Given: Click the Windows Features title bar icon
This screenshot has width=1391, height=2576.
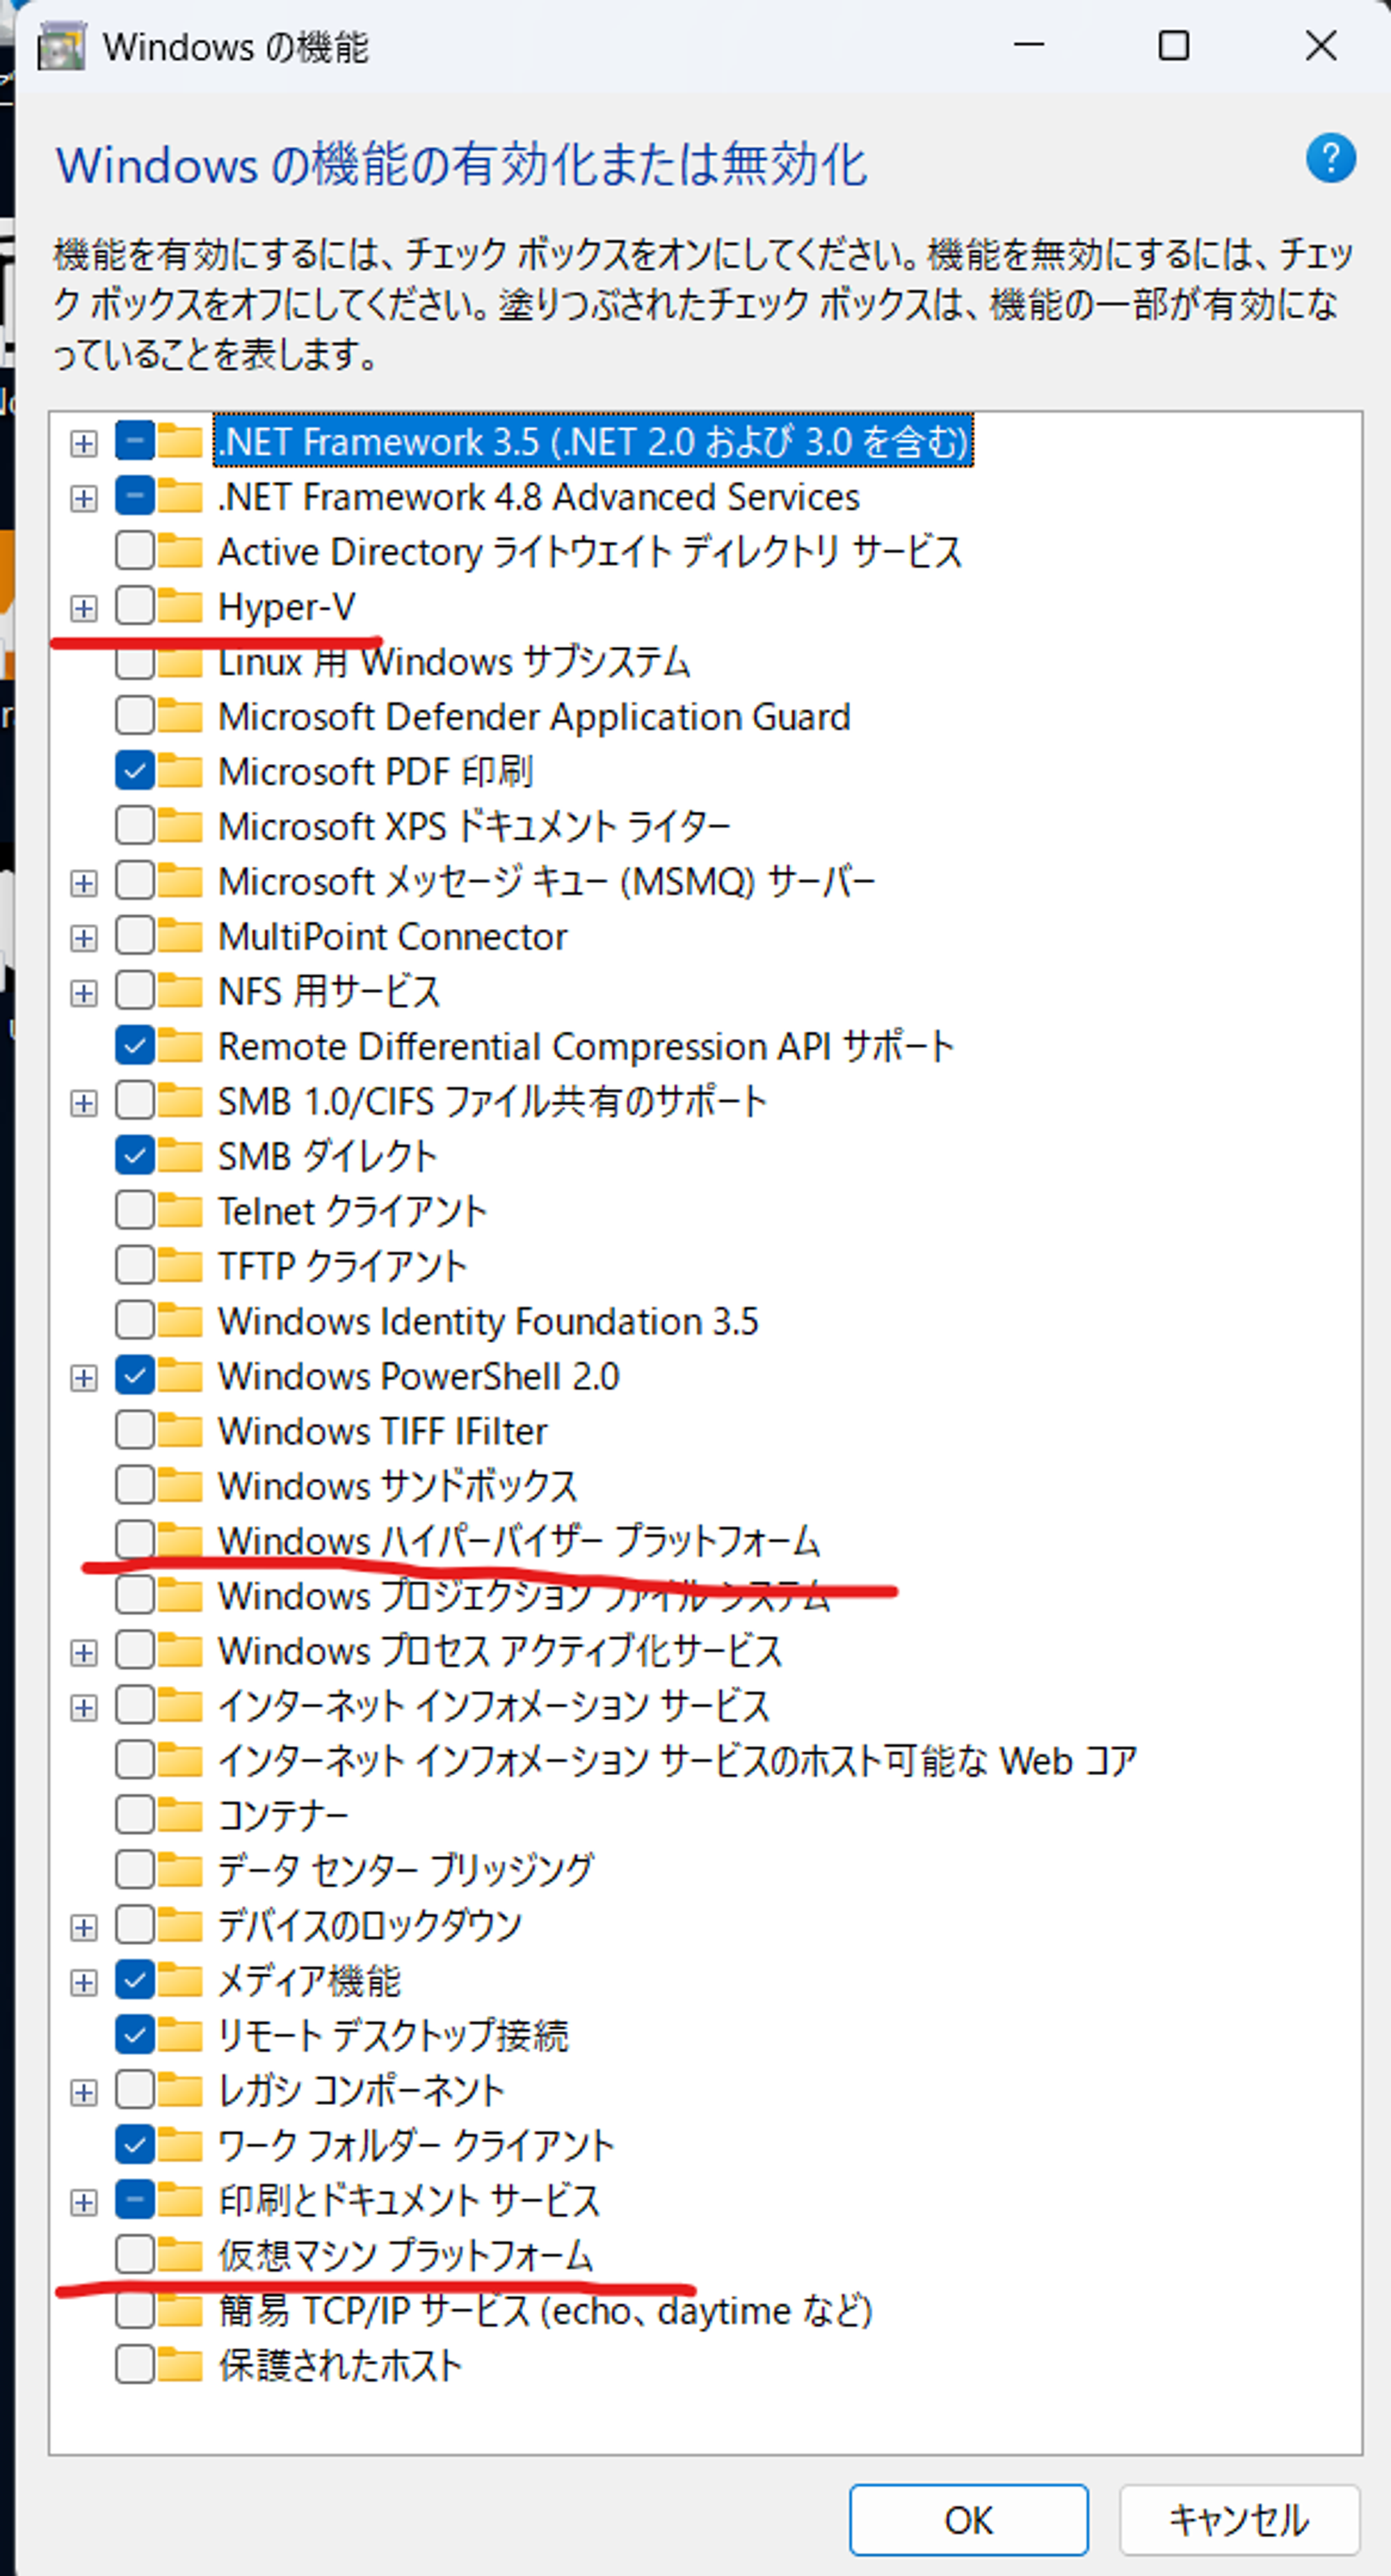Looking at the screenshot, I should [61, 47].
